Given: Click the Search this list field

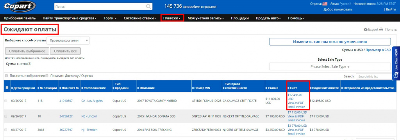Looking at the screenshot, I should point(374,77).
